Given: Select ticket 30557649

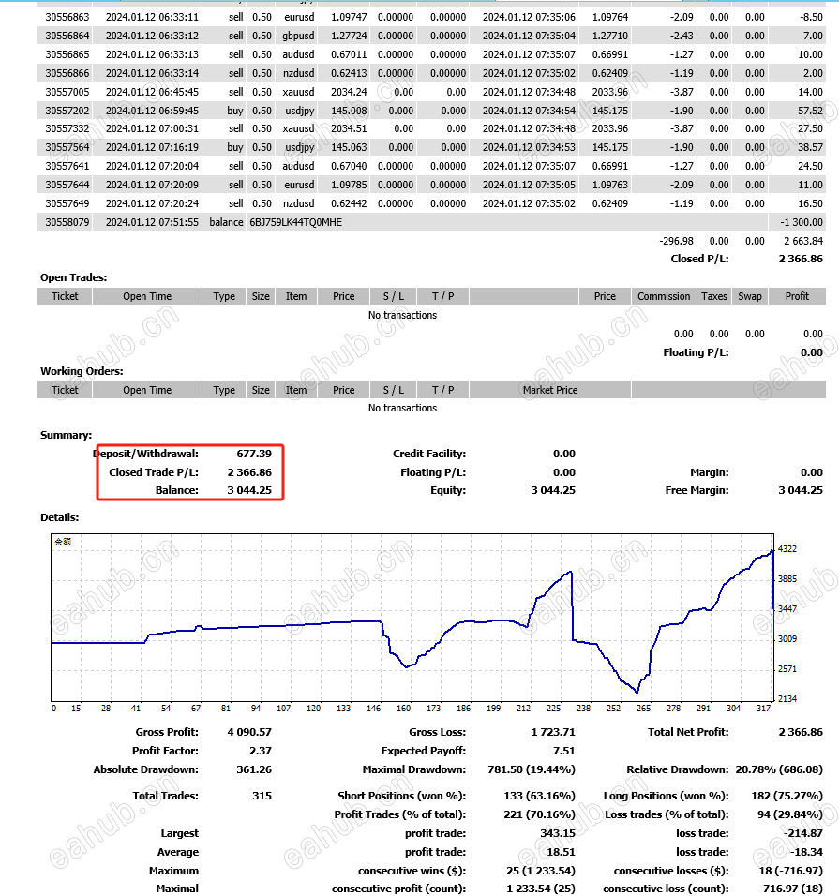Looking at the screenshot, I should (67, 203).
